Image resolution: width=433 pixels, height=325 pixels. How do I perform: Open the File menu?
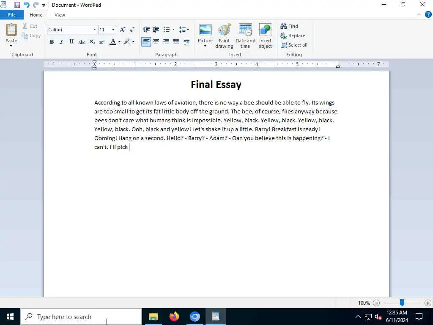pyautogui.click(x=12, y=15)
